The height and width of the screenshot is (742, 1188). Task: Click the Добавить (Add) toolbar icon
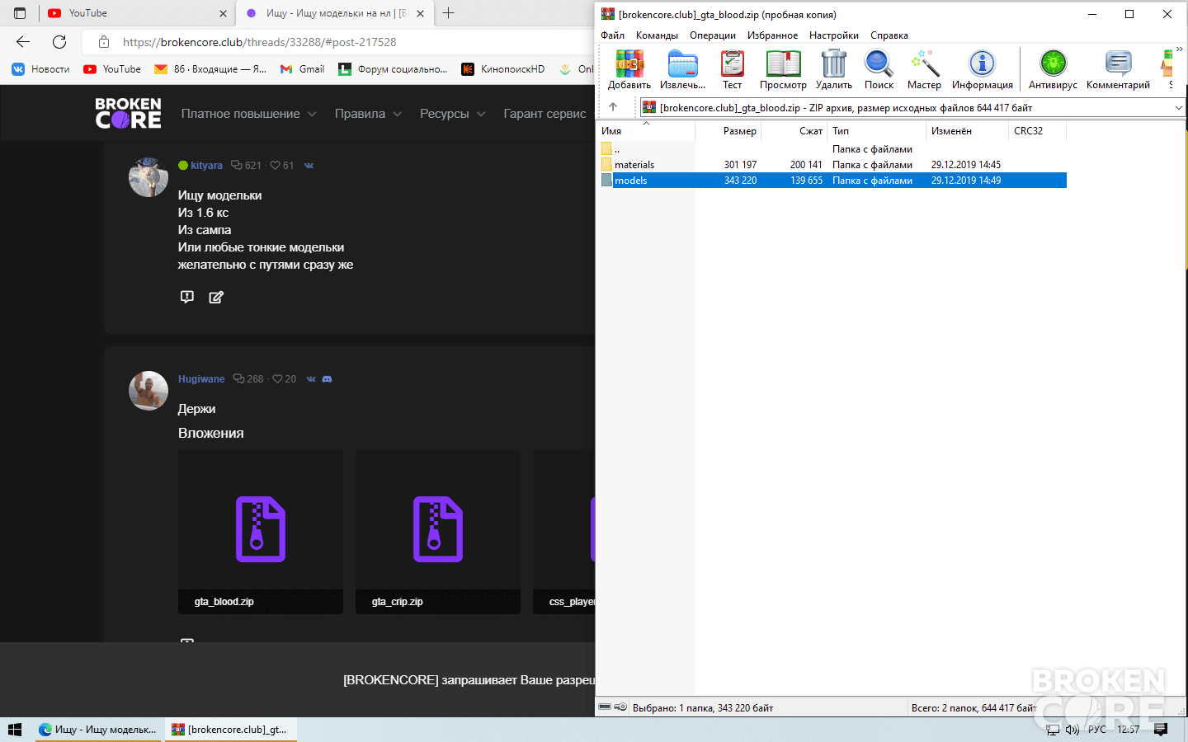pyautogui.click(x=629, y=69)
